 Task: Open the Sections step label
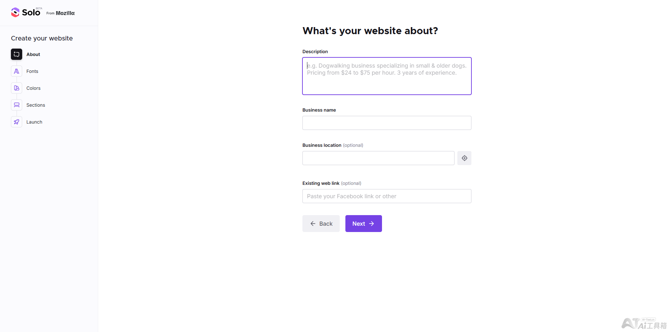pyautogui.click(x=36, y=105)
